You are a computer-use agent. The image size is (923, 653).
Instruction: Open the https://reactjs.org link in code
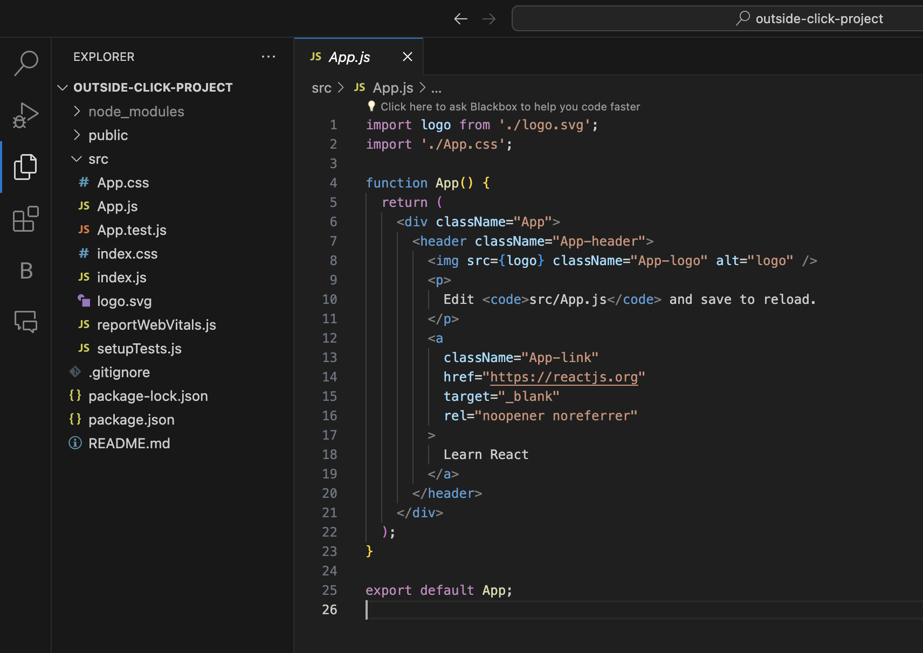[x=563, y=377]
